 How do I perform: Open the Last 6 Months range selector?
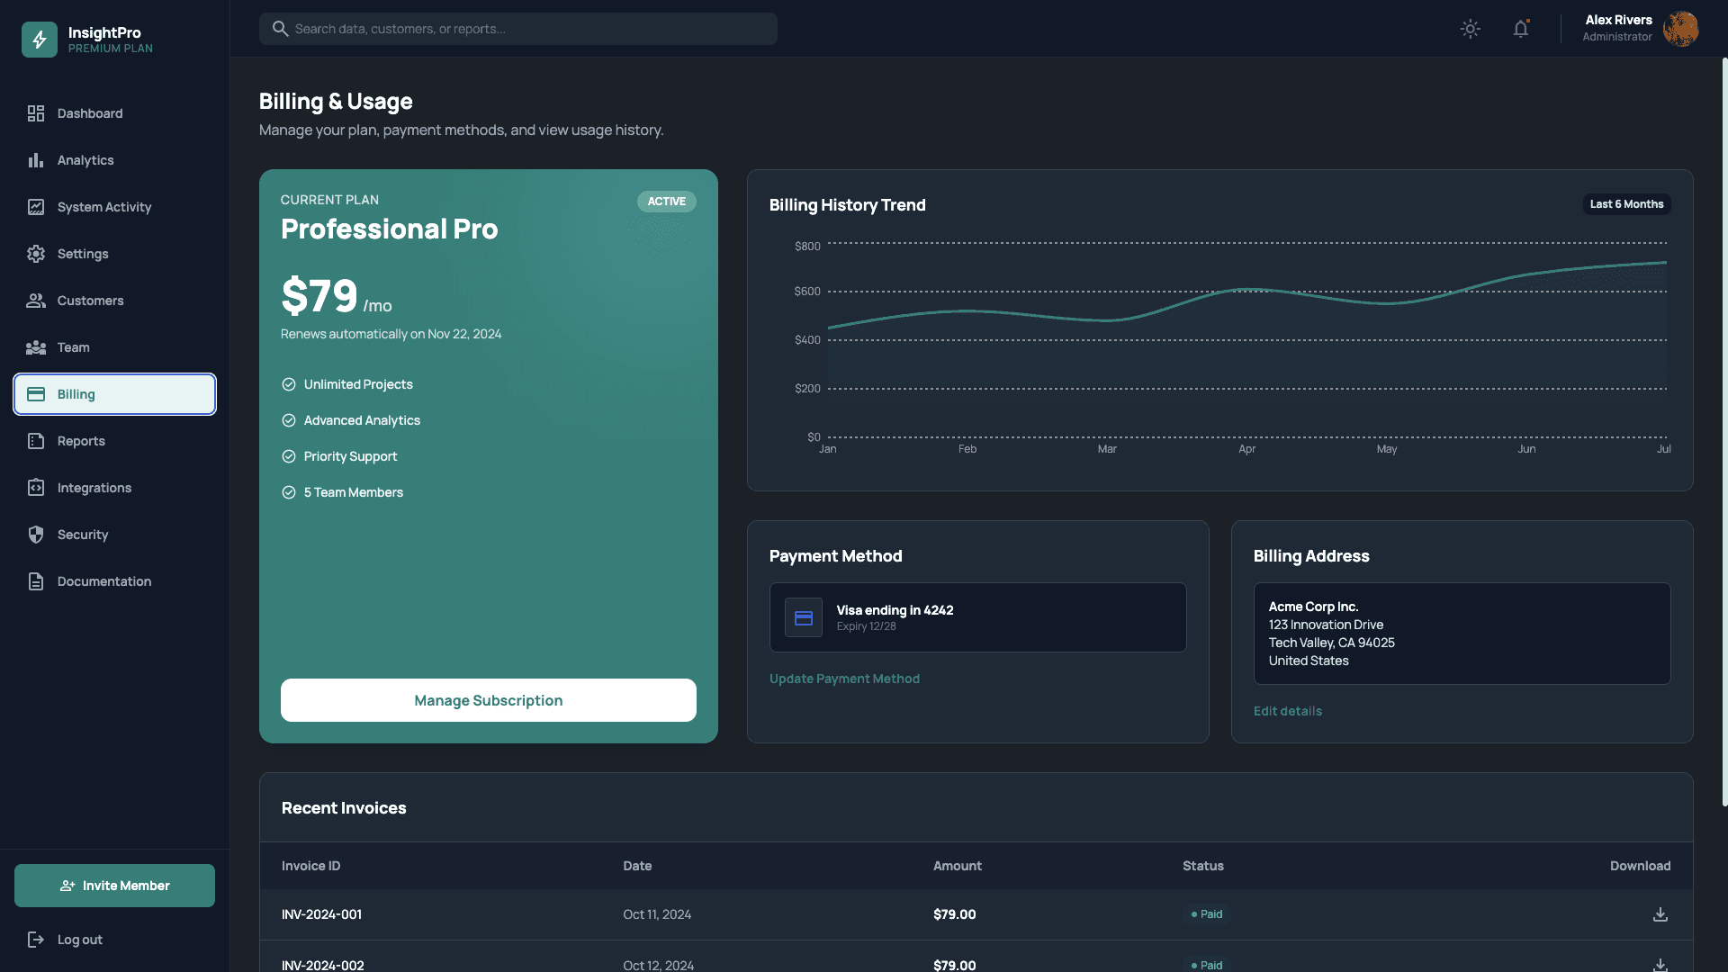pyautogui.click(x=1626, y=204)
